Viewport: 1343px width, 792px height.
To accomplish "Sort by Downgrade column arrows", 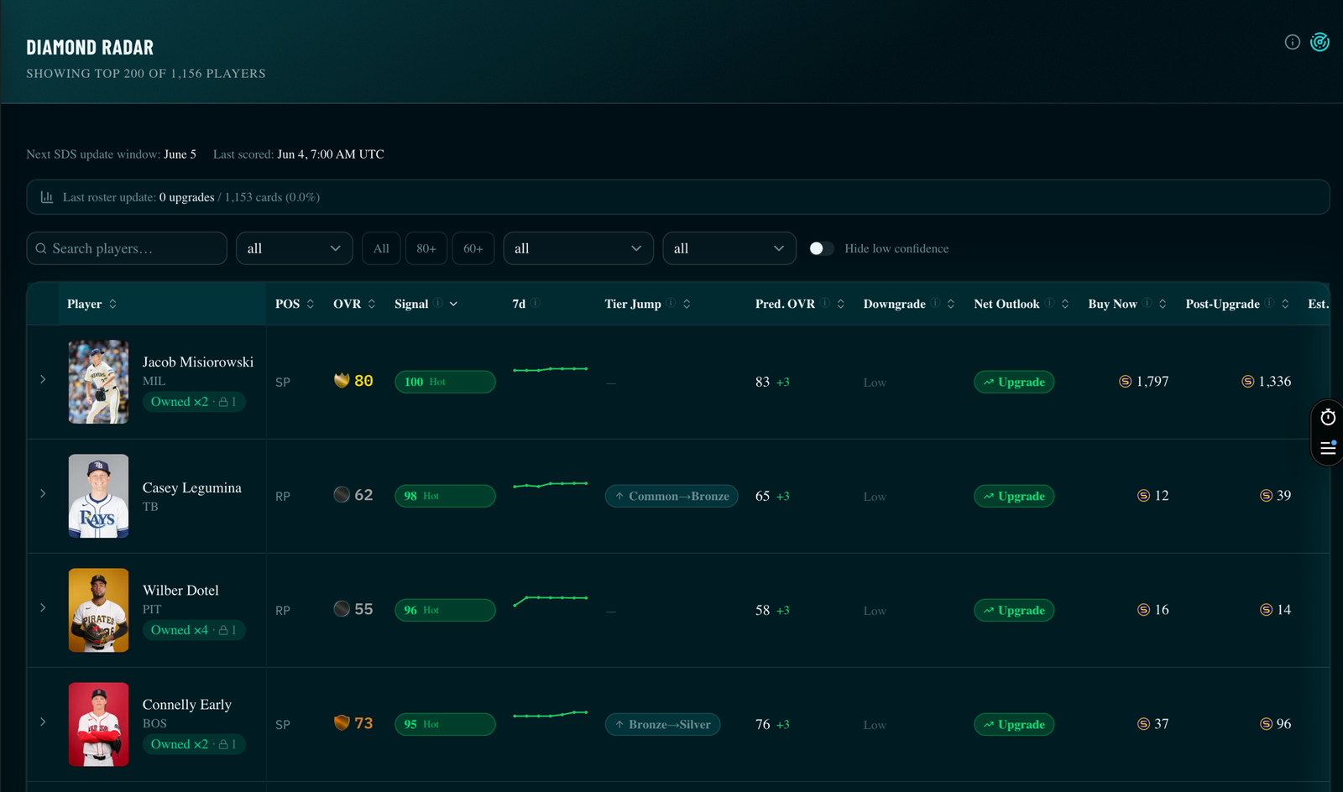I will click(950, 304).
